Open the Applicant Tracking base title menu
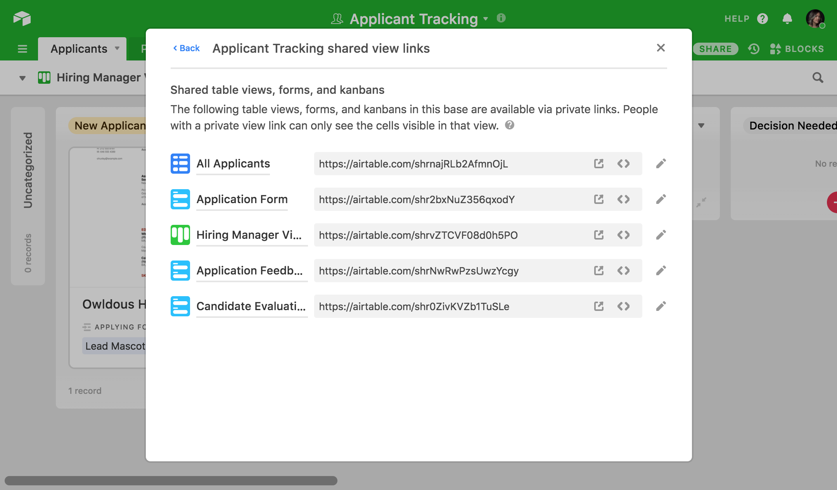Screen dimensions: 837x490 [486, 19]
